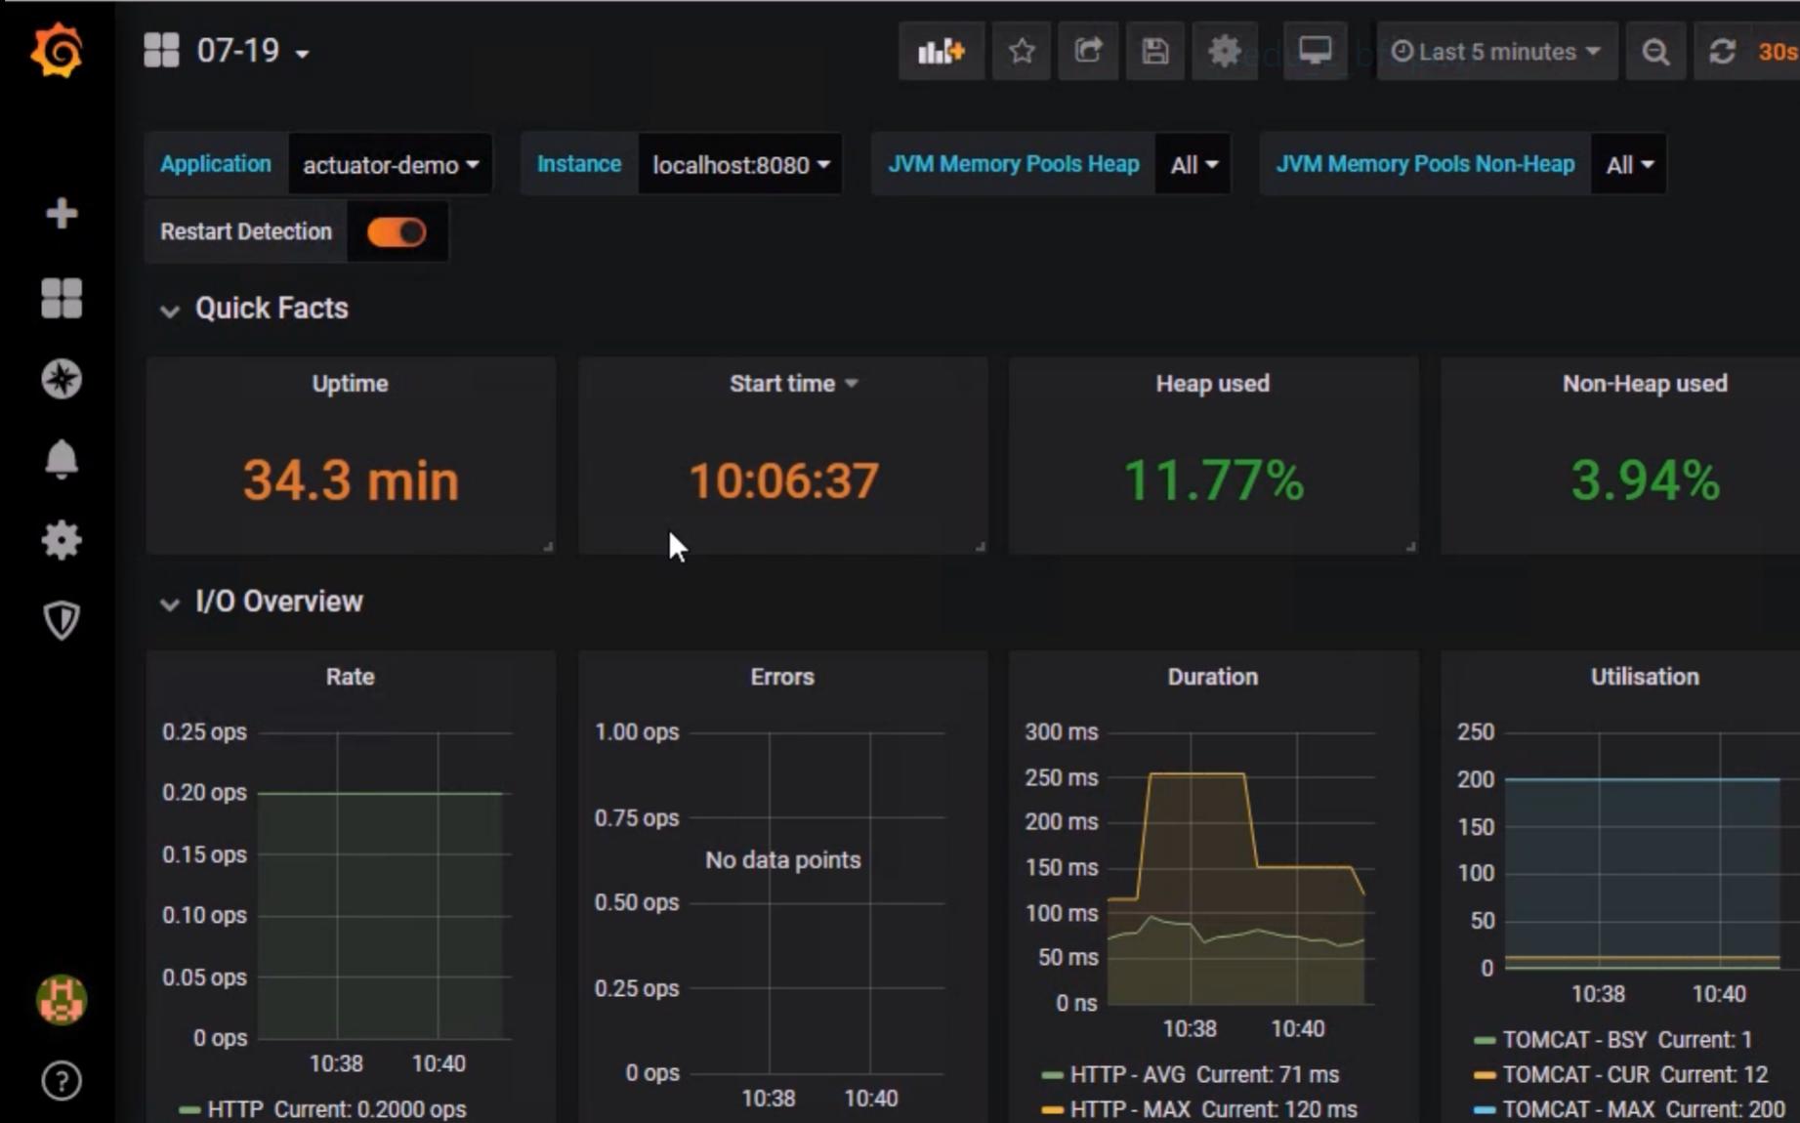1800x1123 pixels.
Task: Toggle TOMCAT - CUR legend entry
Action: pyautogui.click(x=1575, y=1075)
